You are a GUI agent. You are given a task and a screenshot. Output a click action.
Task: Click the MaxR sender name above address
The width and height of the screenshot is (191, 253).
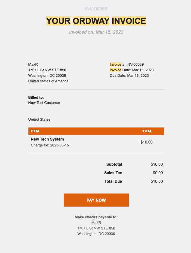[33, 64]
